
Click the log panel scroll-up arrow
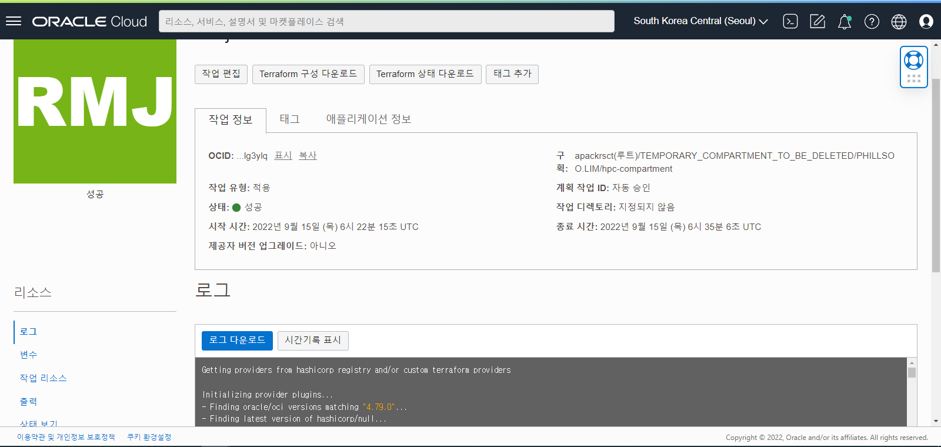912,362
